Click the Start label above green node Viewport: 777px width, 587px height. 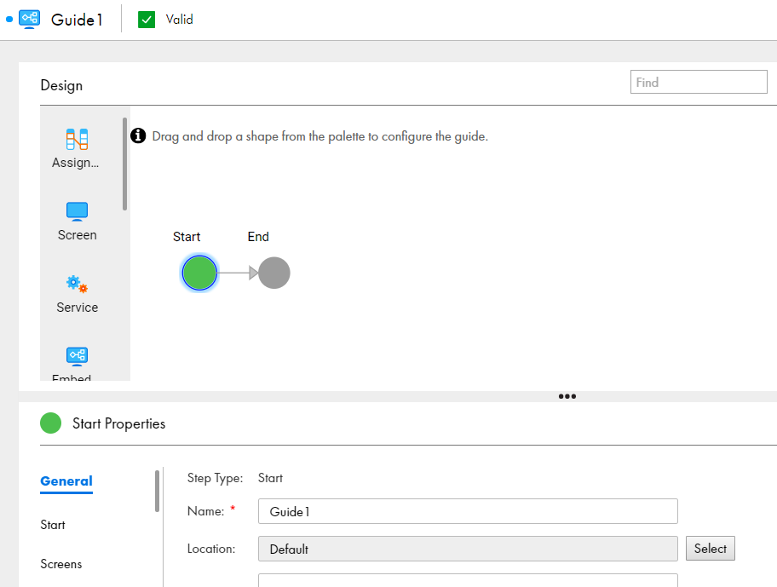coord(187,237)
